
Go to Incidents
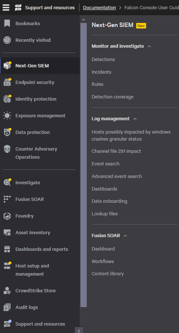tap(101, 72)
